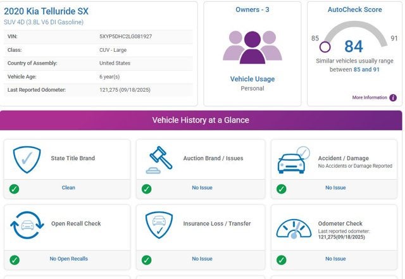The width and height of the screenshot is (405, 279).
Task: Click the Clean title status link
Action: coord(68,188)
